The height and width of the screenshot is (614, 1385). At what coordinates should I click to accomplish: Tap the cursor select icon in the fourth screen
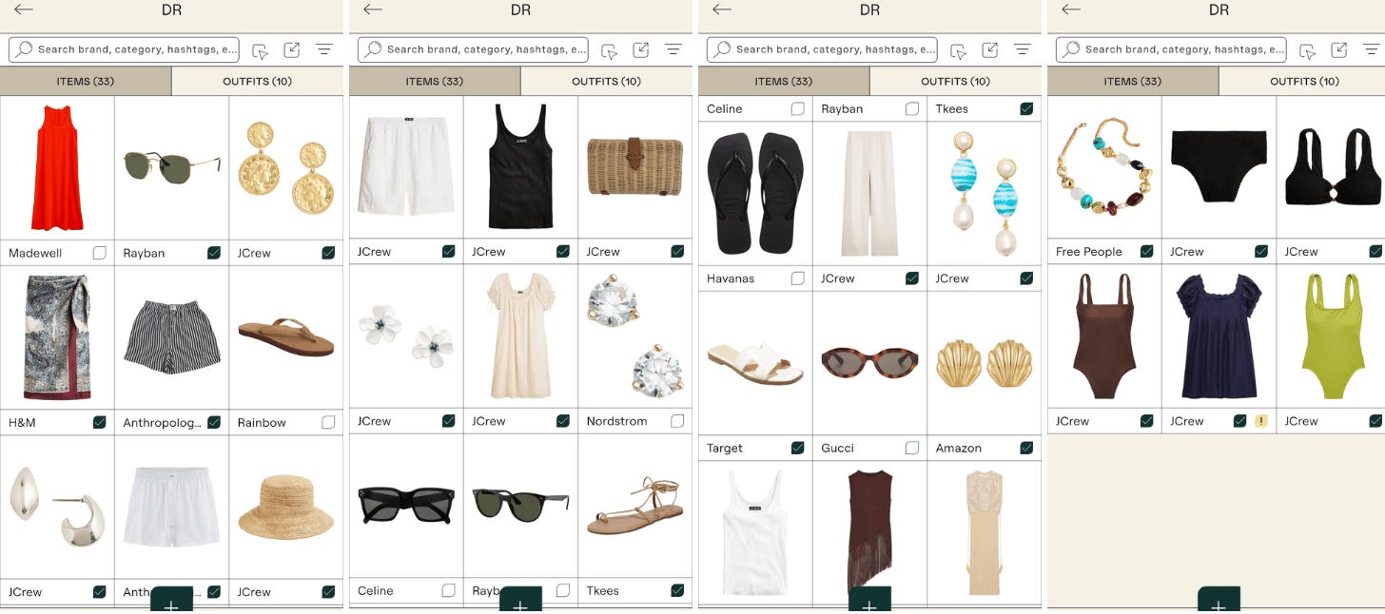(x=1308, y=50)
